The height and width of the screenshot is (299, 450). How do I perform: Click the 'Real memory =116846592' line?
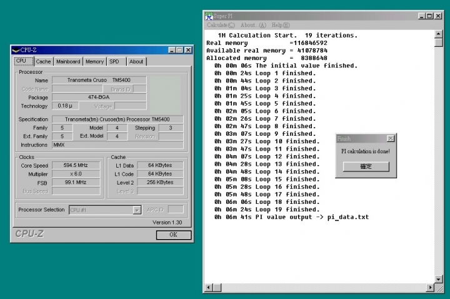pos(267,43)
